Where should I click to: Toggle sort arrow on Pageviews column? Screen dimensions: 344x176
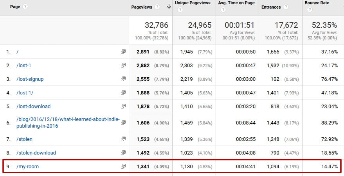[169, 7]
